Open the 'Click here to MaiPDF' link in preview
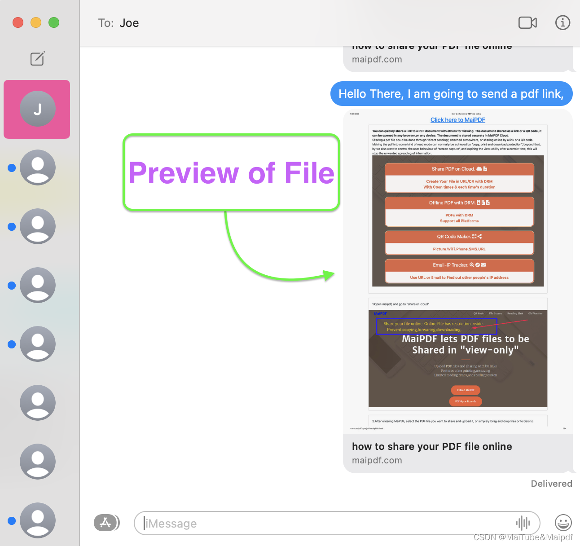Image resolution: width=580 pixels, height=546 pixels. pos(457,120)
